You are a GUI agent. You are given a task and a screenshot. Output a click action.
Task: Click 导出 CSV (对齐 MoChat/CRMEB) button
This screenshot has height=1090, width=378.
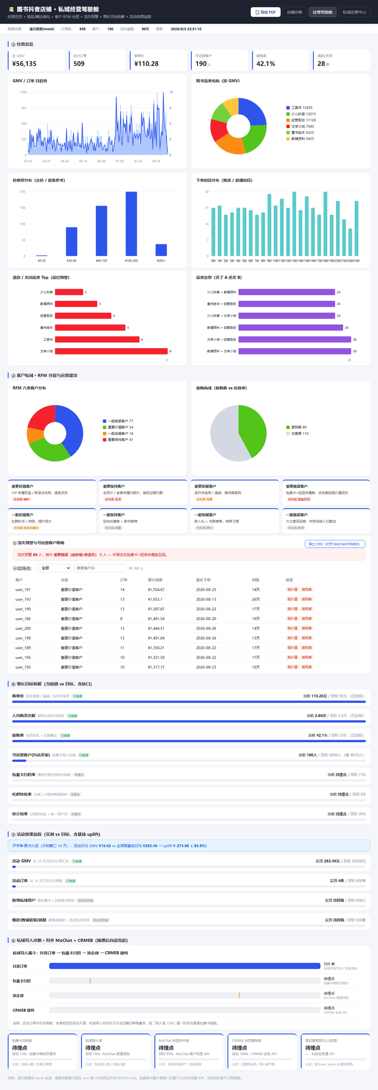(x=335, y=544)
